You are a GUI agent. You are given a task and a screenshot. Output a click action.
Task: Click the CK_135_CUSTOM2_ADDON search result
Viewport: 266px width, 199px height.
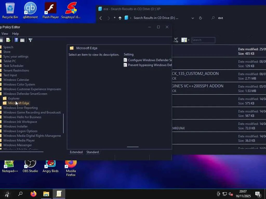[x=219, y=76]
